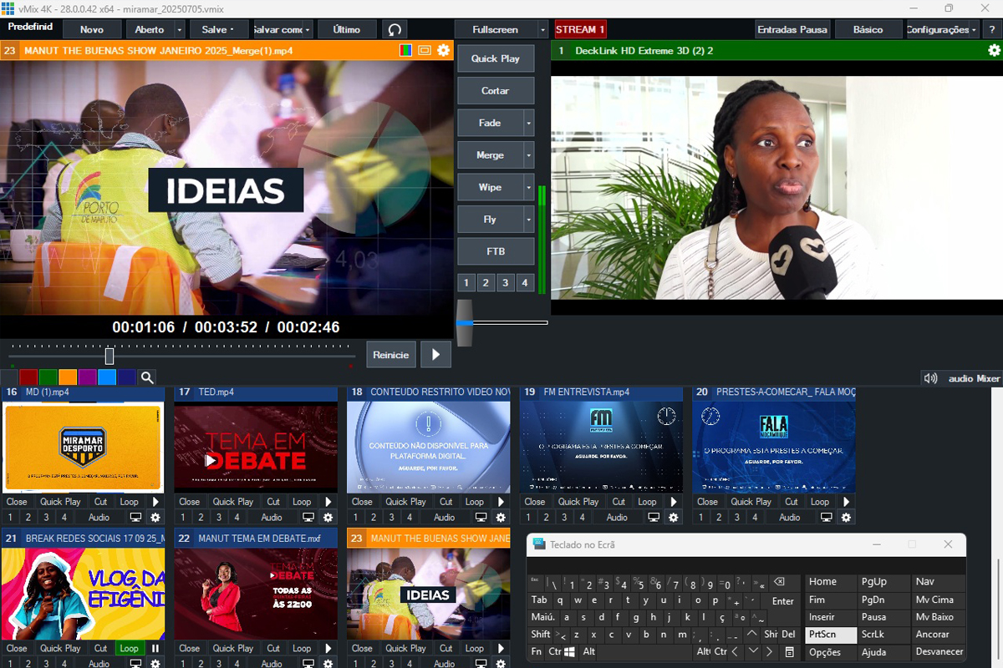Click monitor output icon on MD (1).mp4

pyautogui.click(x=135, y=518)
